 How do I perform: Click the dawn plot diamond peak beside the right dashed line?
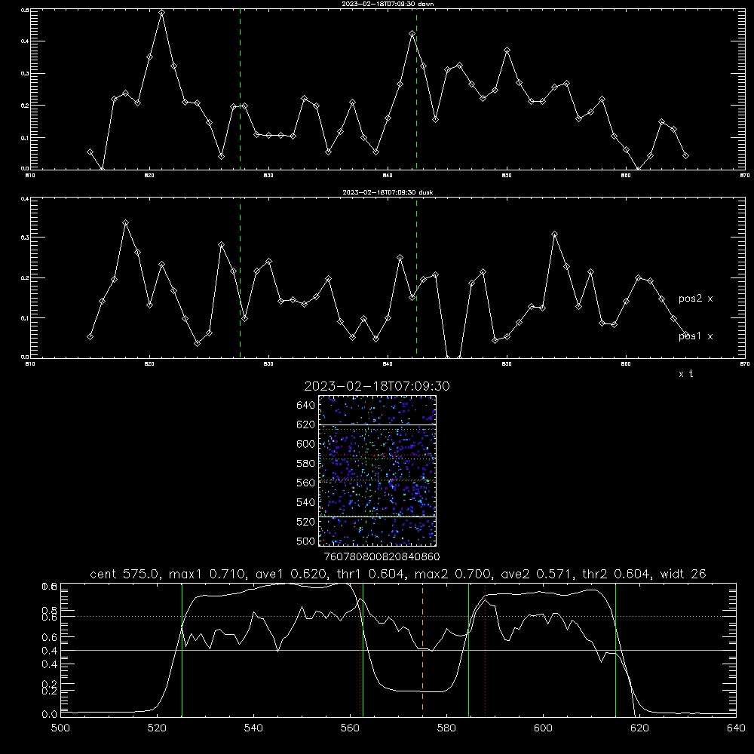pos(412,34)
